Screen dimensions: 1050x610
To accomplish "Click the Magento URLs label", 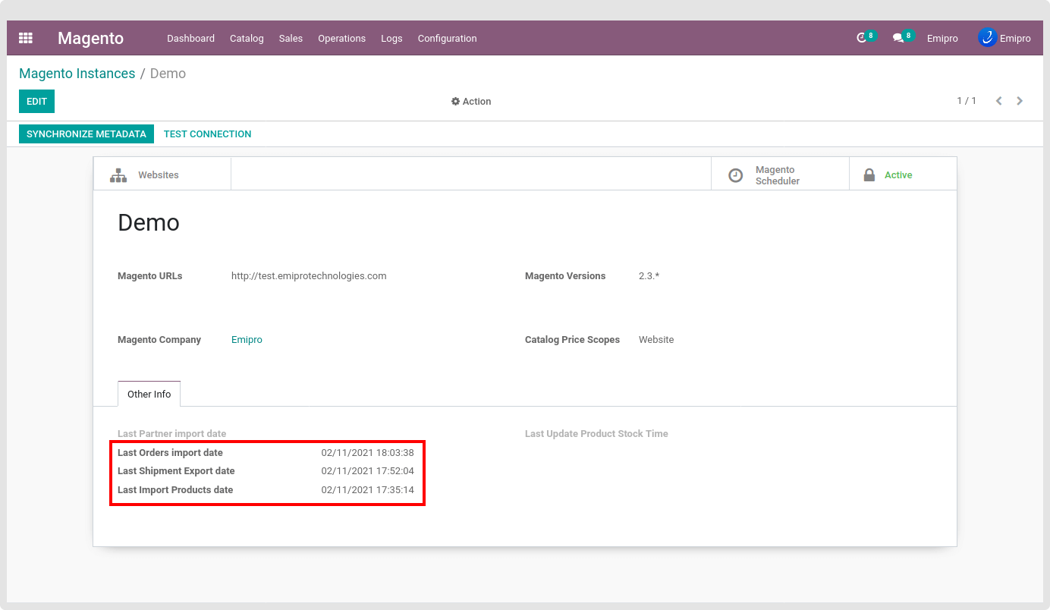I will point(150,276).
